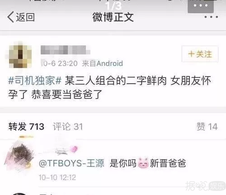Tap the 来自Android source label
Screen dimensions: 226x195
click(103, 63)
